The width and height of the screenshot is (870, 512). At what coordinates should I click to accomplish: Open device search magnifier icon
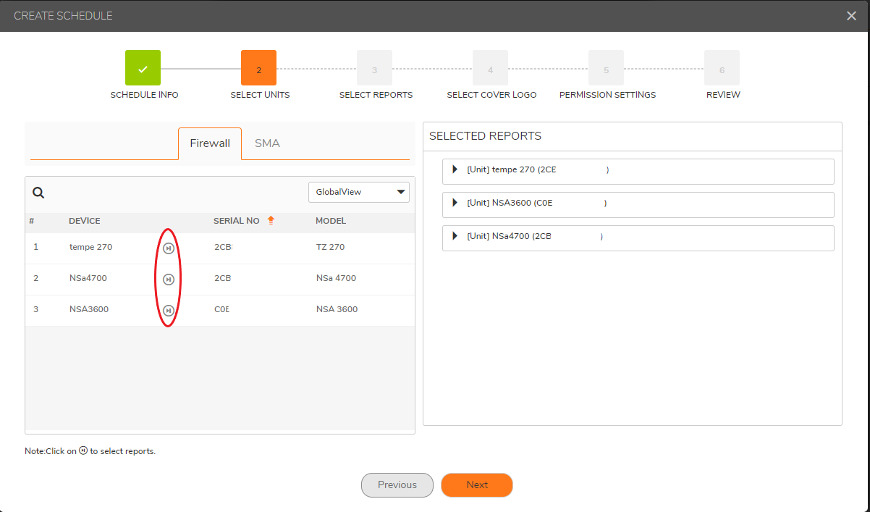click(x=38, y=193)
